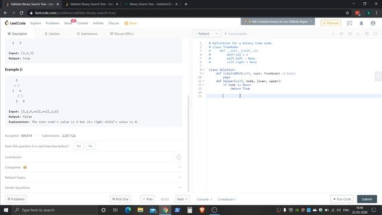
Task: Expand the Related Topics section
Action: coord(93,177)
